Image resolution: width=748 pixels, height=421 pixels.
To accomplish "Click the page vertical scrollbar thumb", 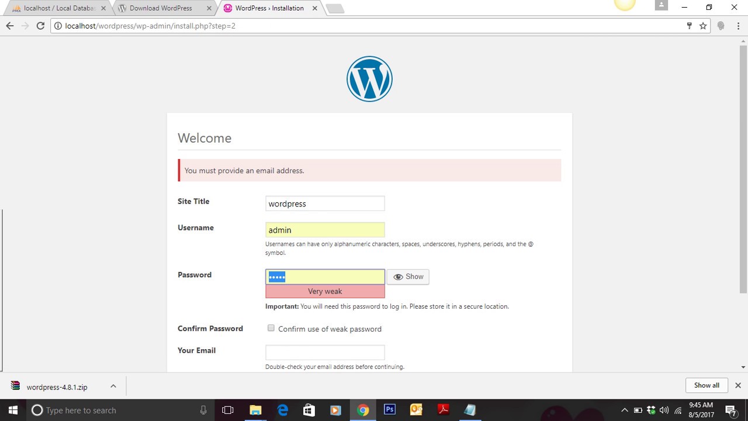I will tap(743, 169).
